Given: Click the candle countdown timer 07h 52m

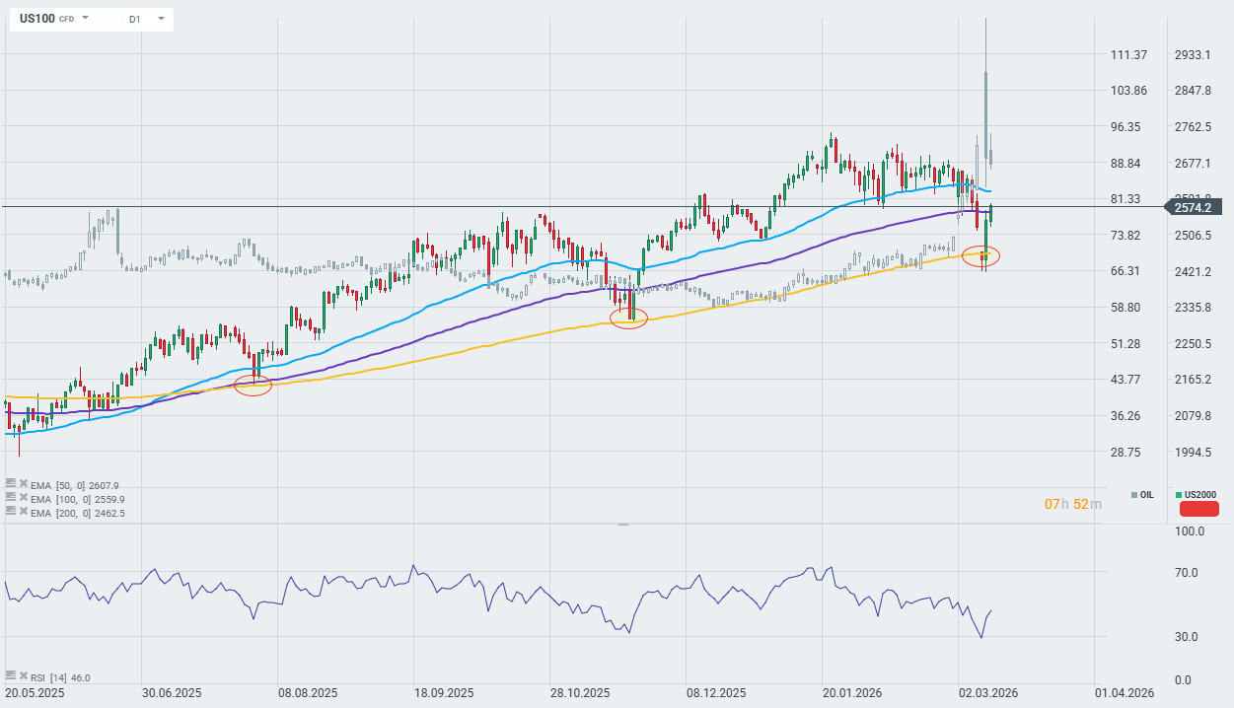Looking at the screenshot, I should click(x=1073, y=504).
